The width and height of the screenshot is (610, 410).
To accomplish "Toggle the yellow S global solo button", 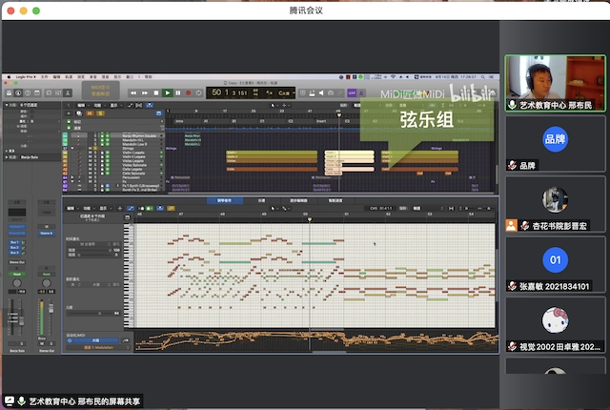I will pos(100,113).
